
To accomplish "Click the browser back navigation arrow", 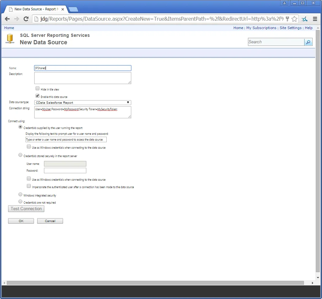I will [x=7, y=19].
